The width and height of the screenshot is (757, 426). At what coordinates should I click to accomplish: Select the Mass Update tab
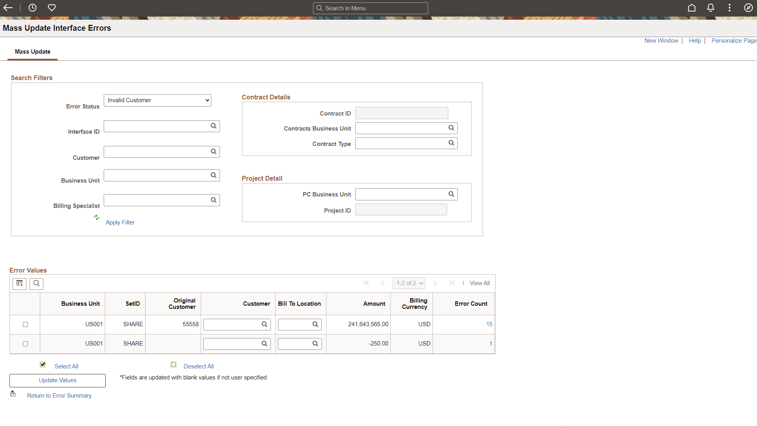pos(32,52)
